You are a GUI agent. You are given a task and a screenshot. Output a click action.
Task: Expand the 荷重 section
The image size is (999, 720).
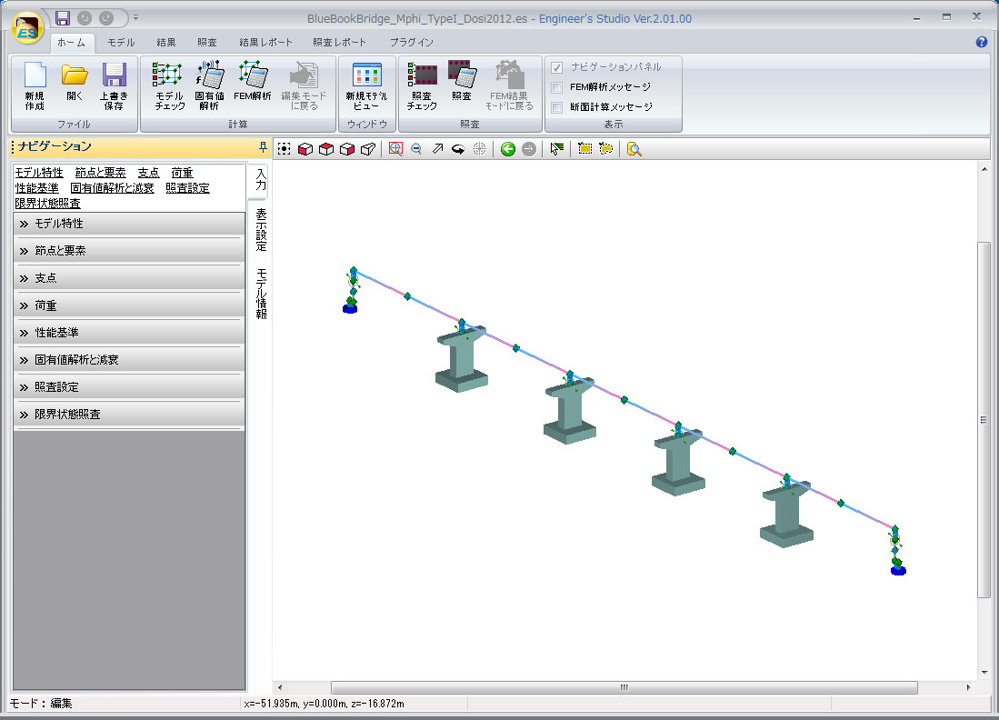pos(129,305)
